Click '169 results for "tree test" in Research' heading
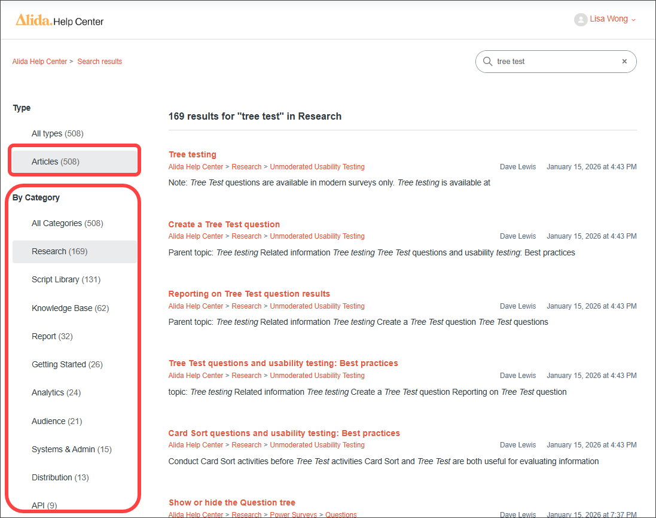Image resolution: width=656 pixels, height=518 pixels. point(255,116)
